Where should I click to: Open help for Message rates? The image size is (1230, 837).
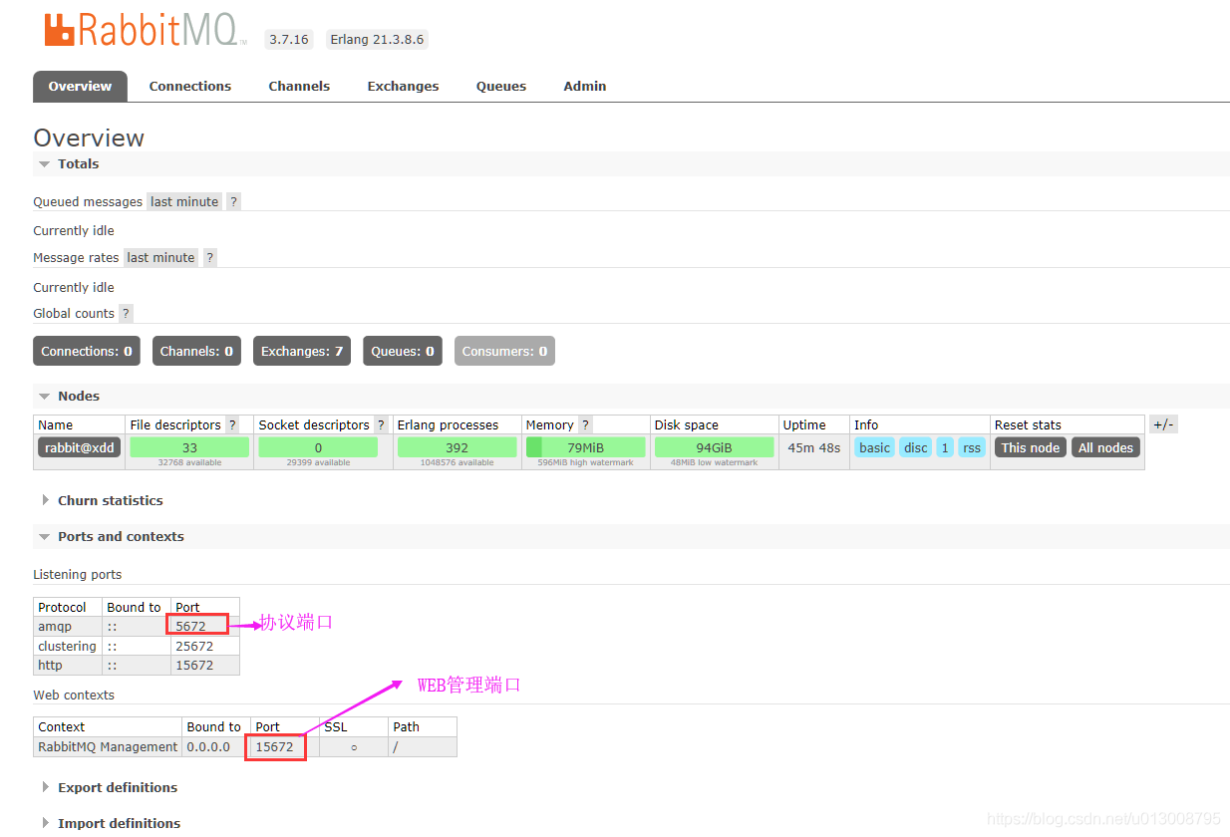209,257
